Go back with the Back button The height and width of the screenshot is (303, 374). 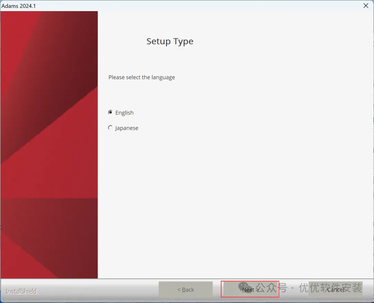point(186,289)
